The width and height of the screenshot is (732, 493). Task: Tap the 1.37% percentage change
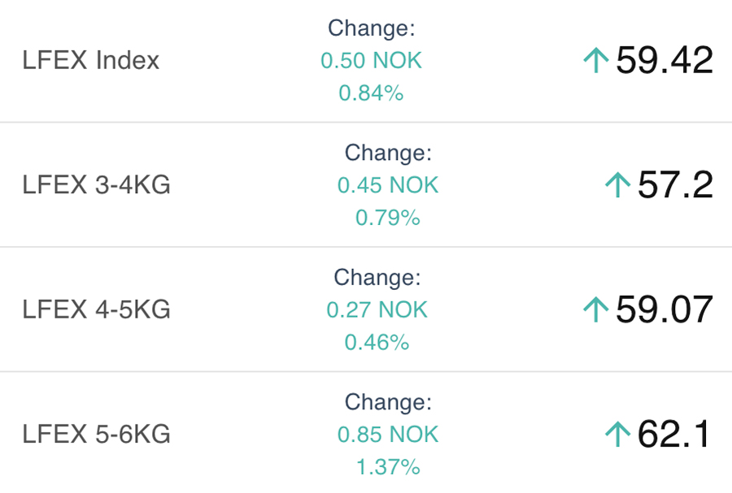pyautogui.click(x=388, y=467)
